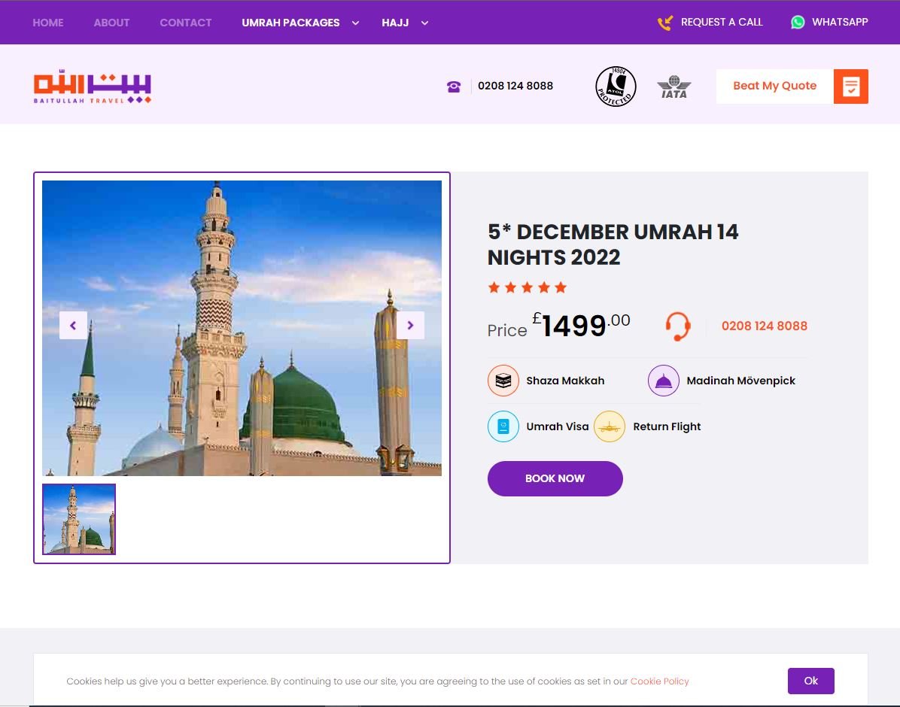Click the WhatsApp text link
900x707 pixels.
click(x=840, y=23)
